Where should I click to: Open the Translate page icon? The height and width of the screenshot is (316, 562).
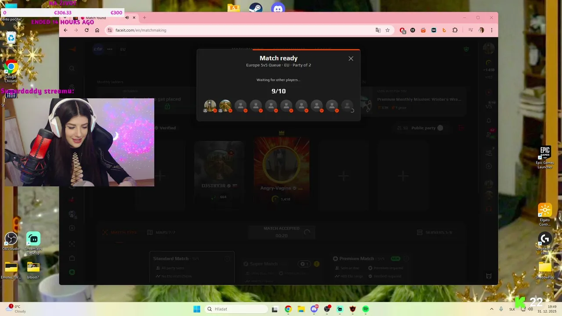point(378,30)
